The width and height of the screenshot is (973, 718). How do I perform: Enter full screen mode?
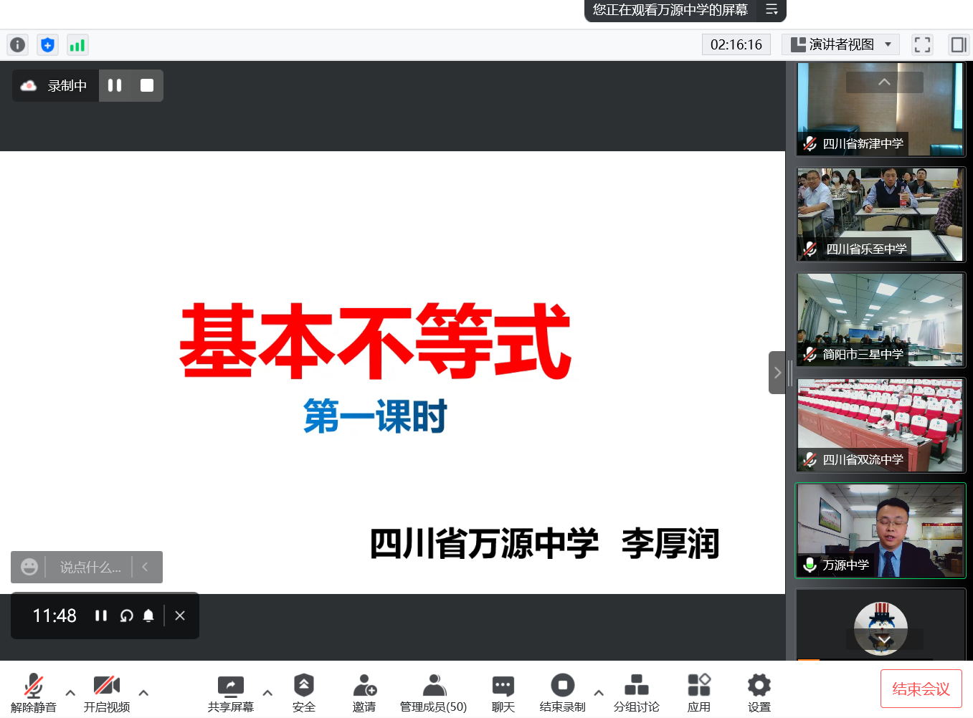point(922,45)
